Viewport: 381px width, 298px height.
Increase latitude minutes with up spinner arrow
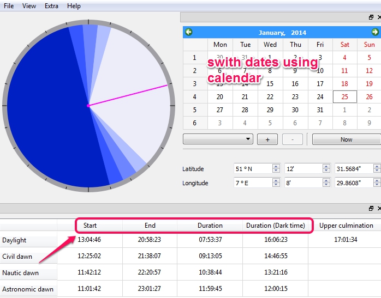tap(326, 166)
